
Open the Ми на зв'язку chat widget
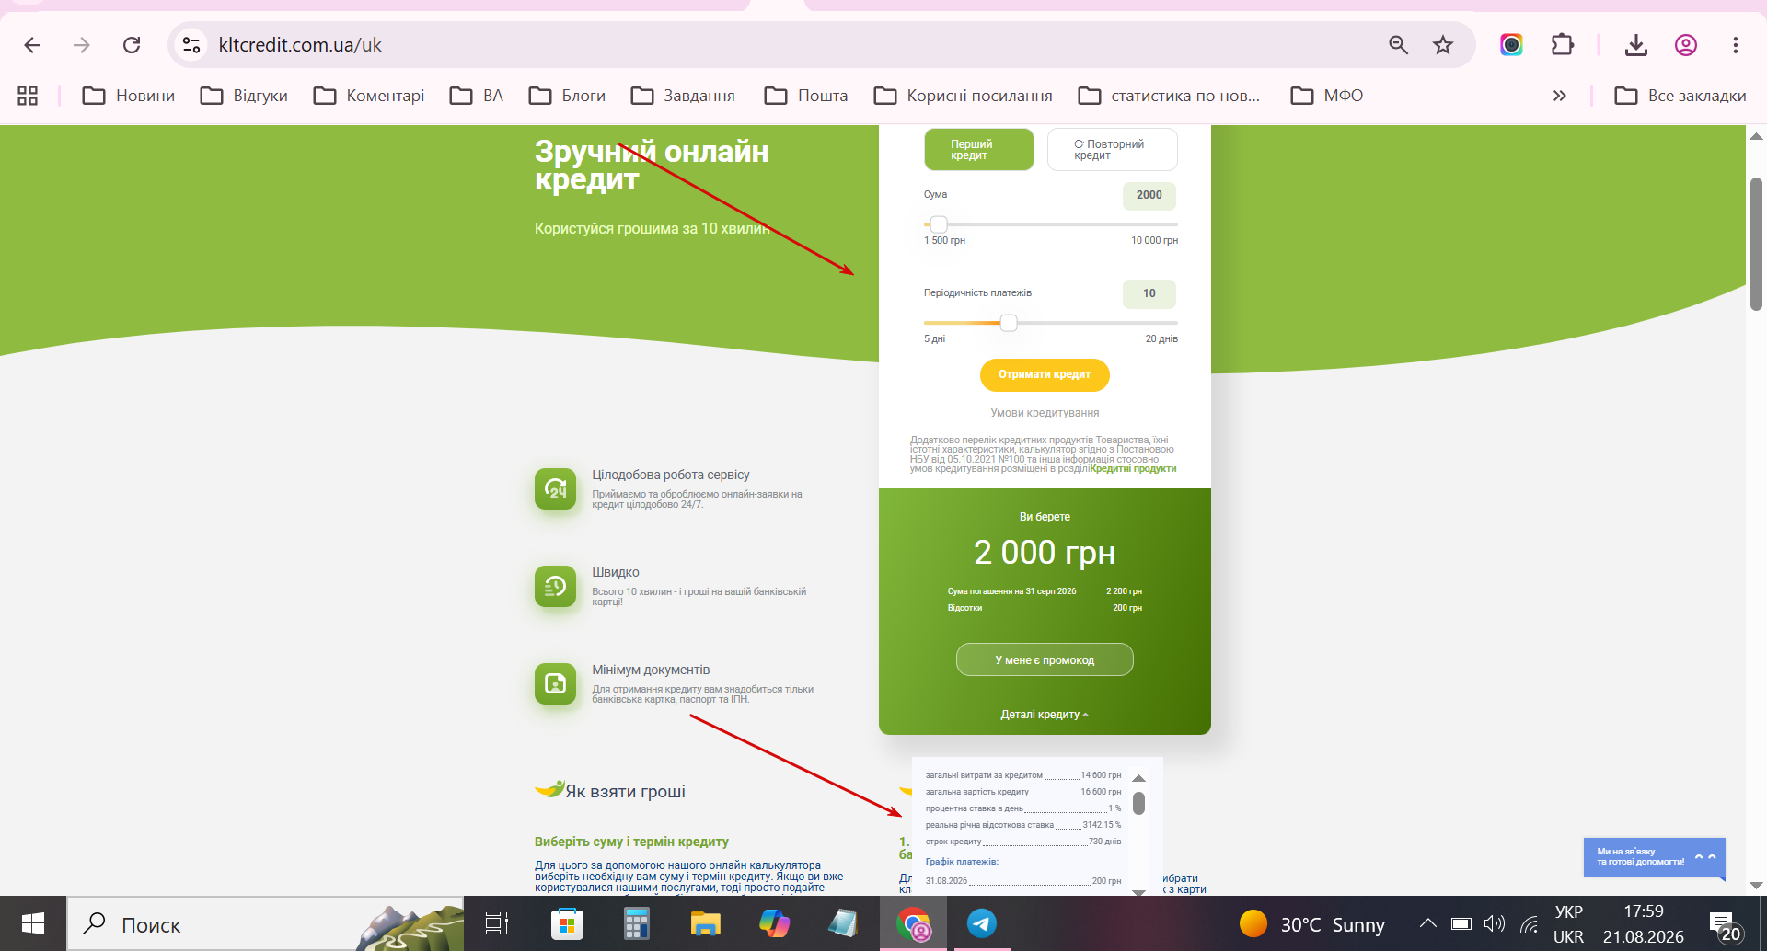[x=1654, y=857]
